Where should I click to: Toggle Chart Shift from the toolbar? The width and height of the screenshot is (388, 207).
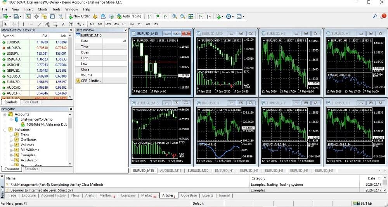209,16
